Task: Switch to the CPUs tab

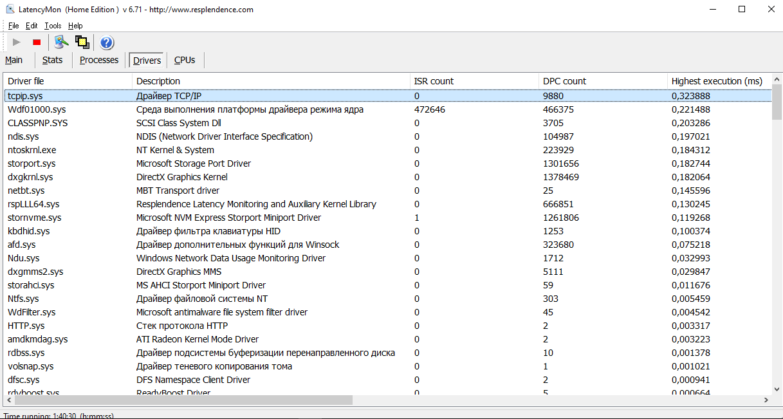Action: coord(185,60)
